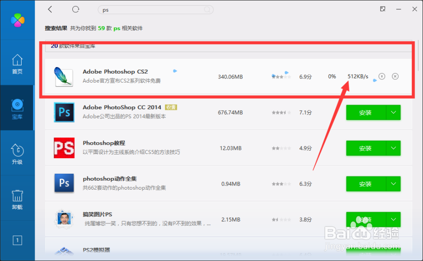
Task: Click the 6.9分 score text
Action: (x=305, y=77)
